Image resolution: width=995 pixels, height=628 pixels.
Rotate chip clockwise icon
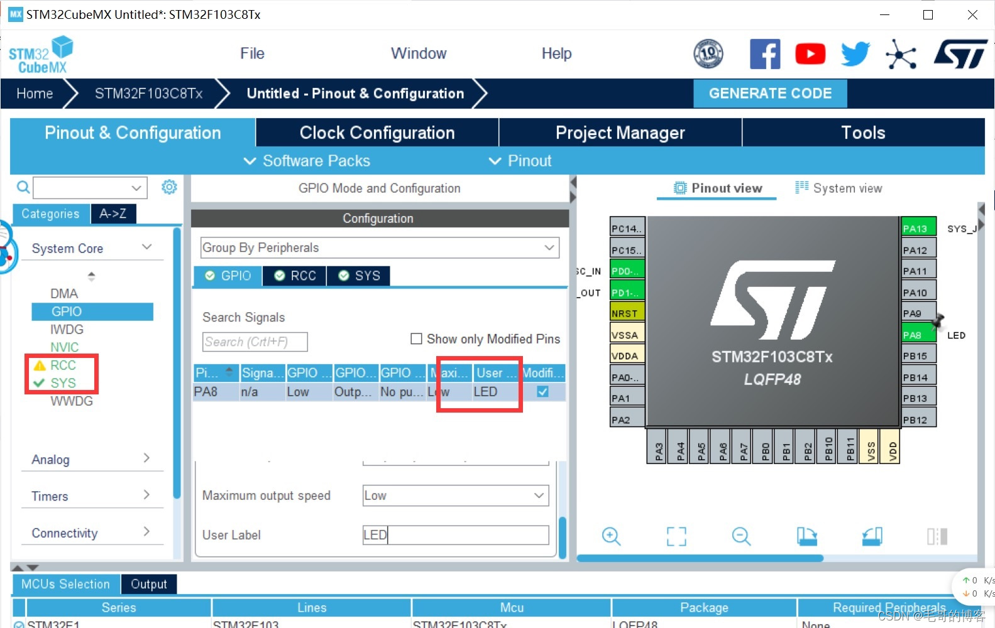(807, 536)
